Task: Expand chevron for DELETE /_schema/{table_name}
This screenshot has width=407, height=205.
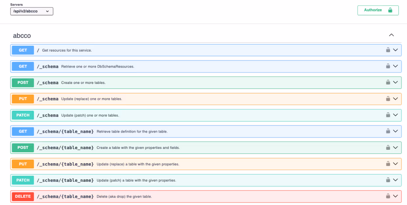Action: pyautogui.click(x=396, y=197)
